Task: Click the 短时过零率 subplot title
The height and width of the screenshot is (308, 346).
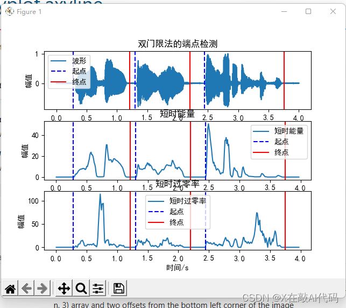Action: (x=178, y=184)
